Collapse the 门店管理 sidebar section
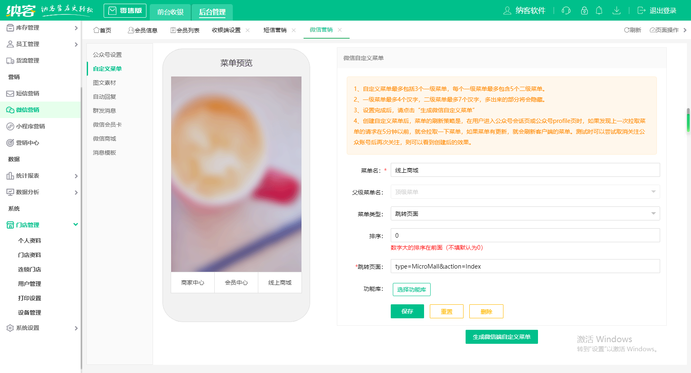This screenshot has height=373, width=691. coord(75,225)
